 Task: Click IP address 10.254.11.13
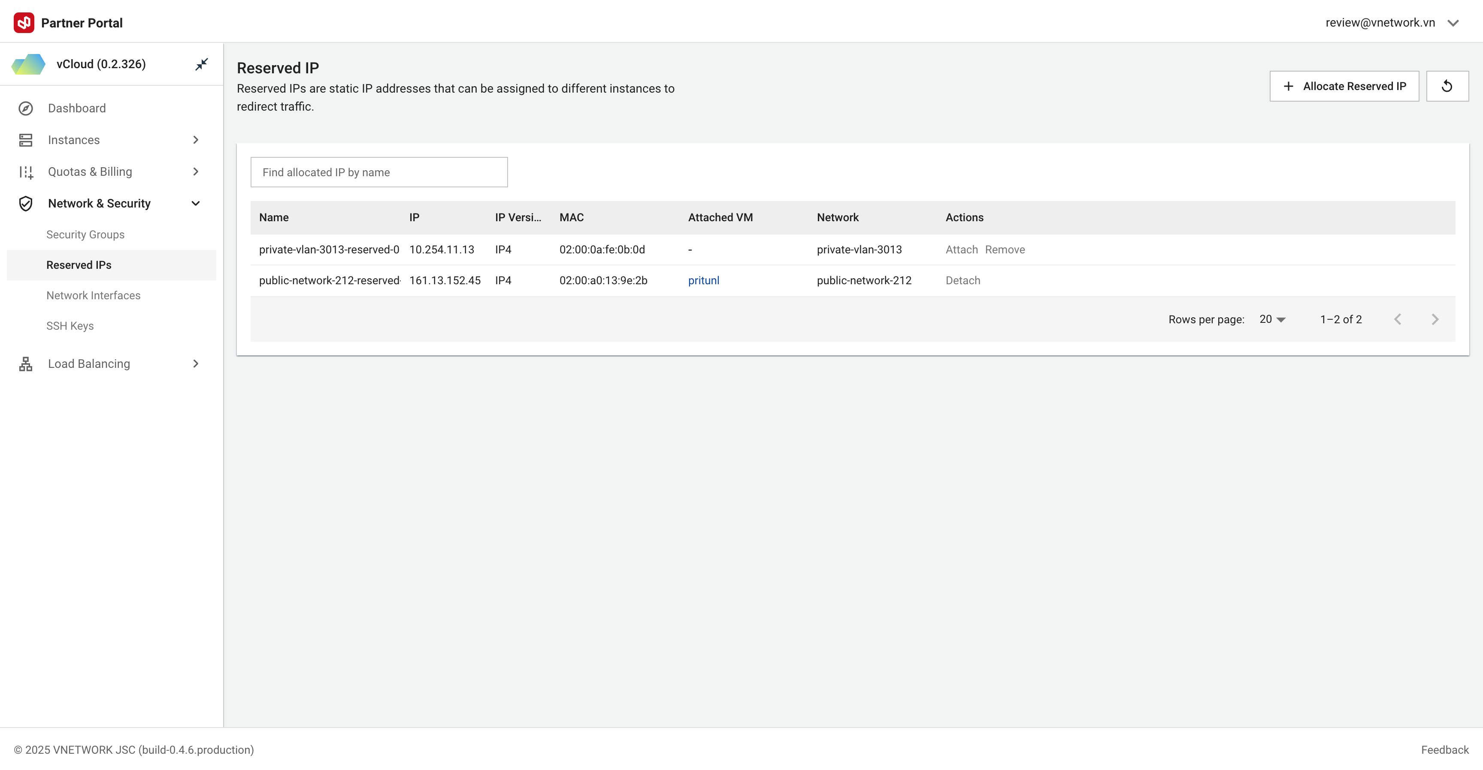pyautogui.click(x=442, y=250)
